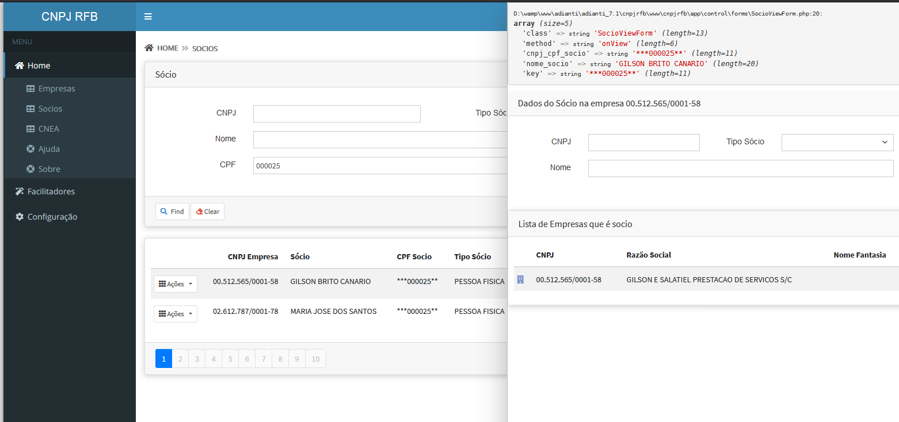The width and height of the screenshot is (899, 422).
Task: Focus the CNPJ field in Dados do Sócio panel
Action: point(644,143)
